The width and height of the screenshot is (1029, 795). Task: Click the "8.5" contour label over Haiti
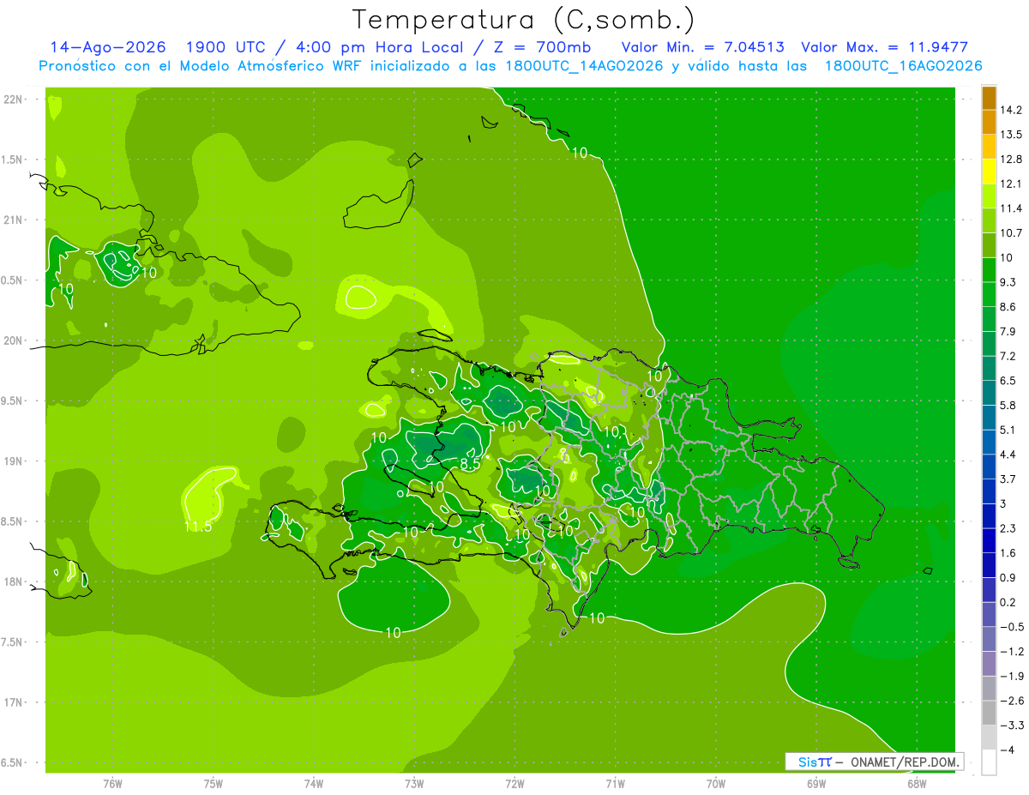point(470,464)
